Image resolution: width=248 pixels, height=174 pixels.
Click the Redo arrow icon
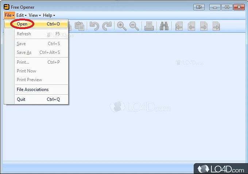coord(107,26)
